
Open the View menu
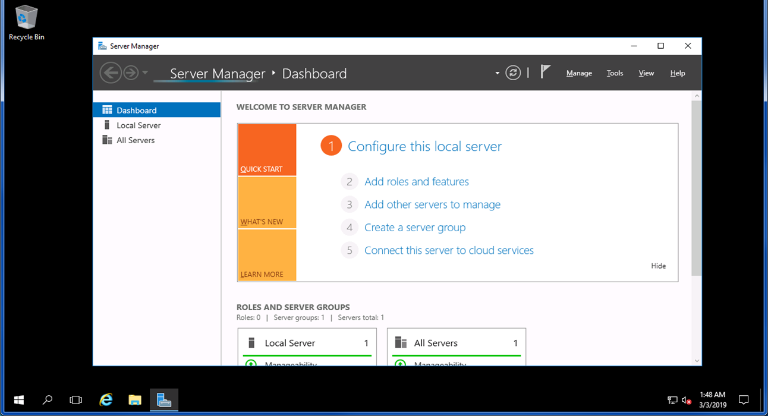click(646, 73)
